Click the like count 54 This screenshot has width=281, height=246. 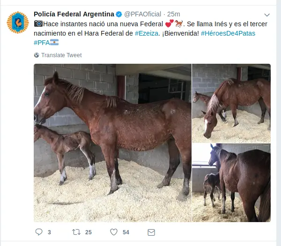pyautogui.click(x=126, y=232)
